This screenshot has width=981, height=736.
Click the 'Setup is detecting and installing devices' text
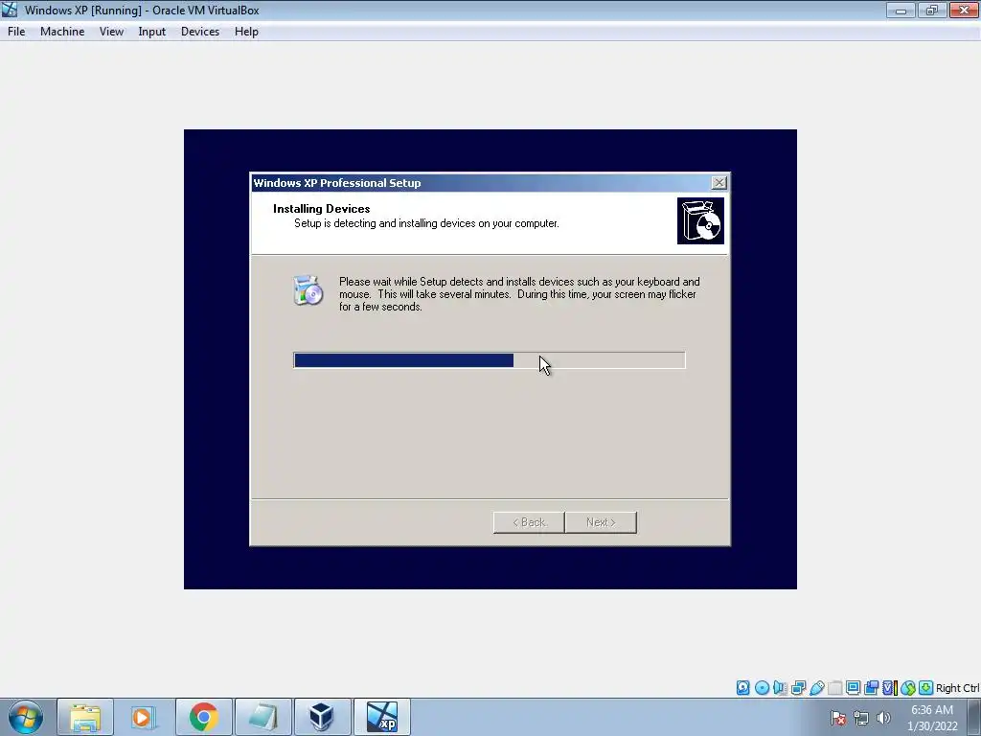[x=426, y=223]
